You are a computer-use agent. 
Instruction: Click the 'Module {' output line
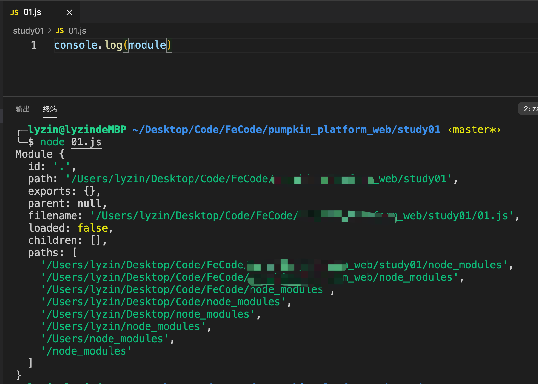40,154
